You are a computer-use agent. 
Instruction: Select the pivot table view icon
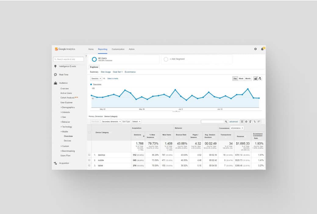pos(259,122)
